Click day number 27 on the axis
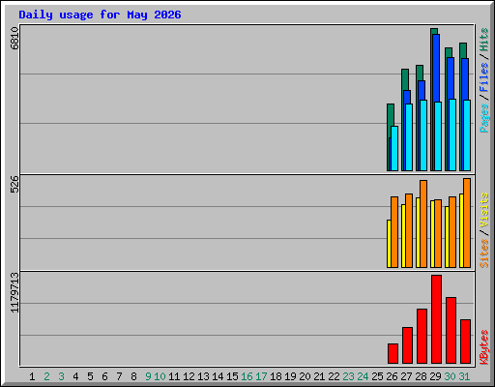This screenshot has height=387, width=495. pyautogui.click(x=406, y=376)
